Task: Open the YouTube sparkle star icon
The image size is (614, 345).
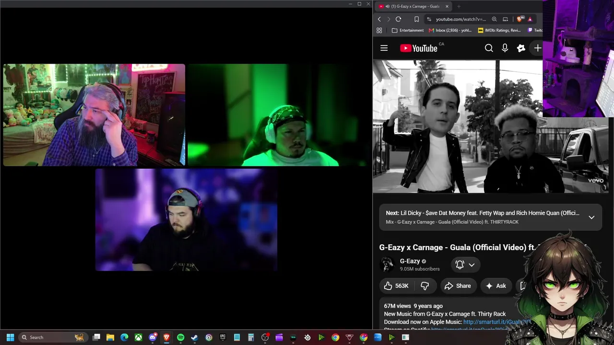Action: point(521,48)
